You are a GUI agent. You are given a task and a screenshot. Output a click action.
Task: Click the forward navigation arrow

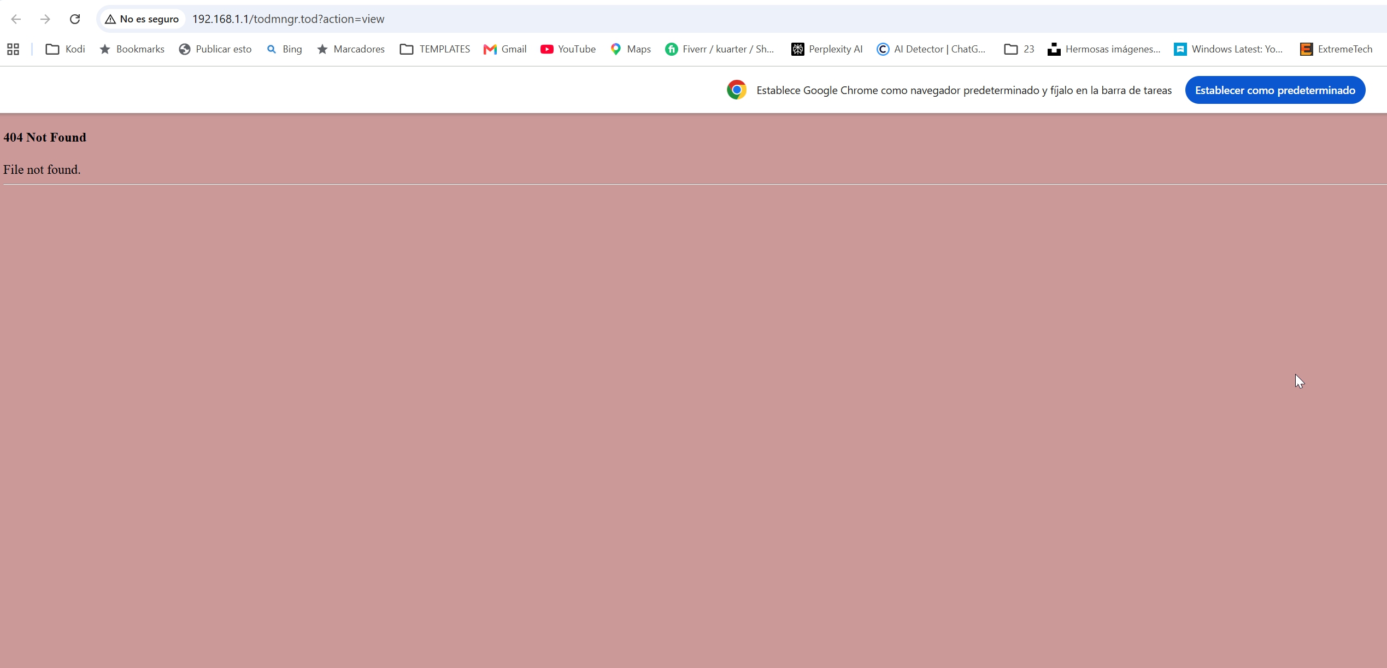pos(45,19)
